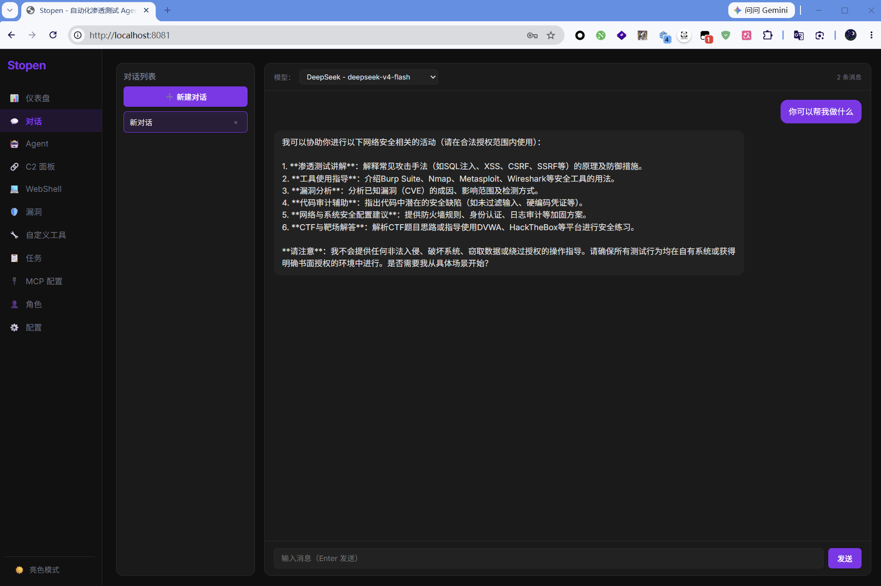Click the extension icon with red badge 1
Viewport: 881px width, 586px height.
click(x=706, y=36)
